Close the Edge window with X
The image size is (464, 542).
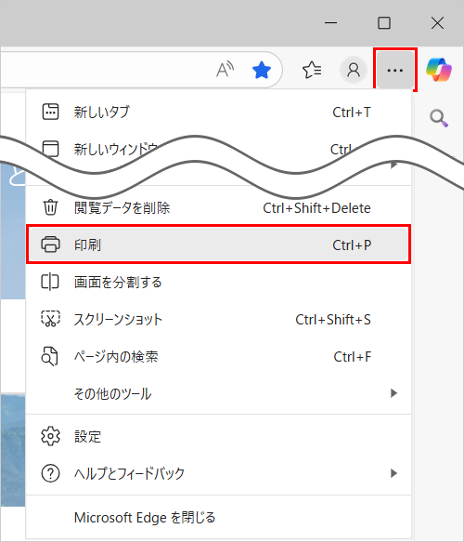(437, 23)
